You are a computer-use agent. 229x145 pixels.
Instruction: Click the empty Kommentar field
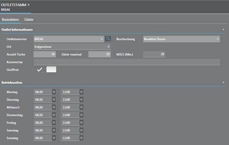pyautogui.click(x=127, y=62)
